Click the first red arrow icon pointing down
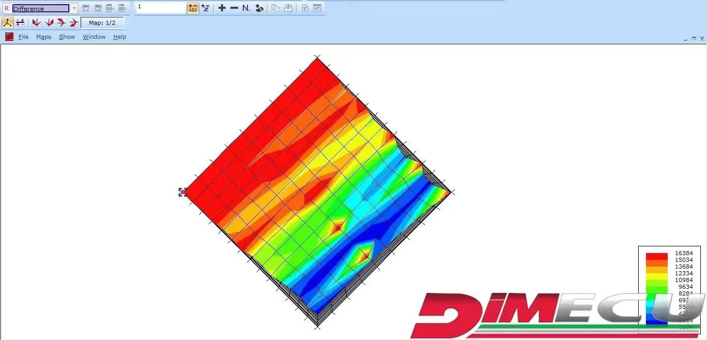This screenshot has height=340, width=707. tap(36, 23)
